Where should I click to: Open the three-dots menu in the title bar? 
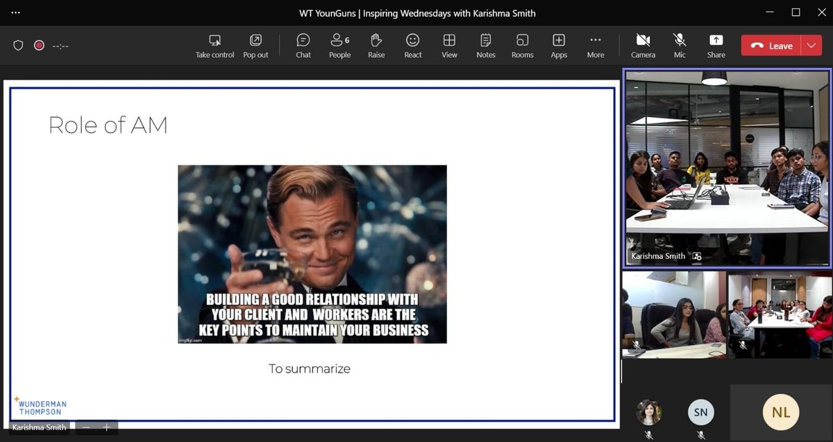pos(16,13)
